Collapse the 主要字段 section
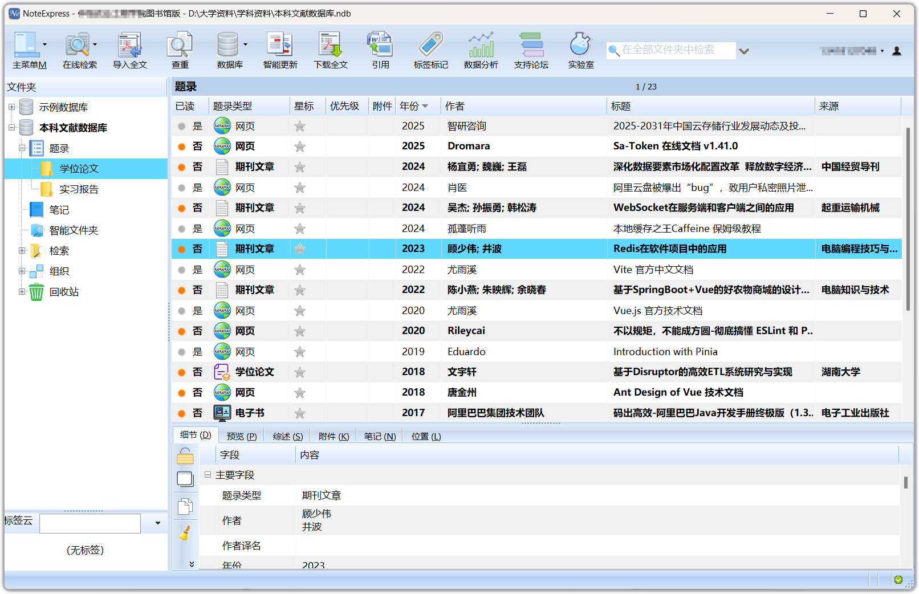 point(208,474)
